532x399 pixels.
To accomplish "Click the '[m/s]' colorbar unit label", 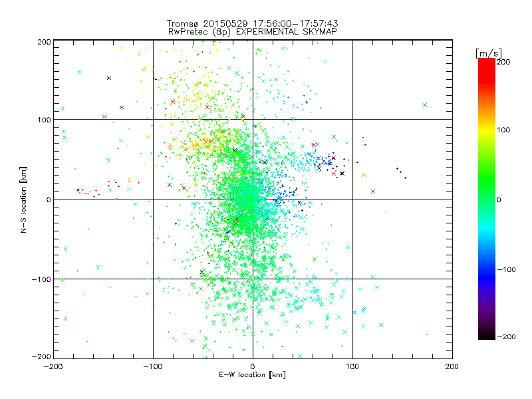I will click(x=489, y=53).
